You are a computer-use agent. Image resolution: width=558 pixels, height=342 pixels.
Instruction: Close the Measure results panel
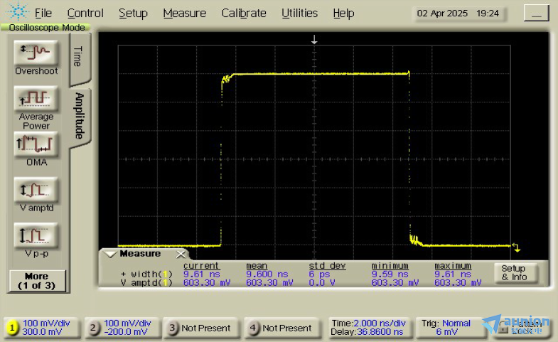pyautogui.click(x=181, y=254)
